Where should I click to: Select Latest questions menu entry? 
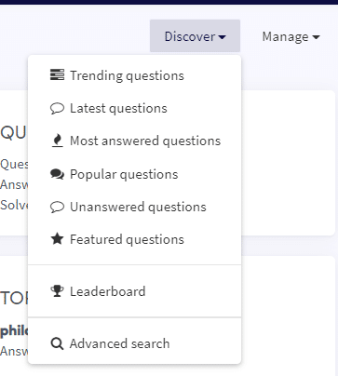pos(134,108)
